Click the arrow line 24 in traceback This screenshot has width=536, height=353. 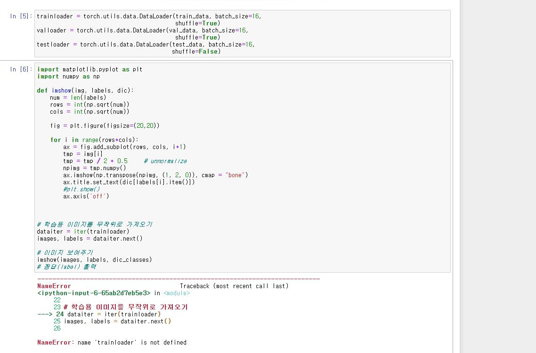pyautogui.click(x=99, y=314)
